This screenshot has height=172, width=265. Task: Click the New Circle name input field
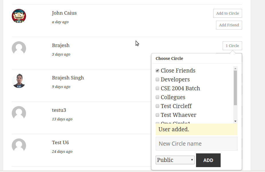click(196, 143)
